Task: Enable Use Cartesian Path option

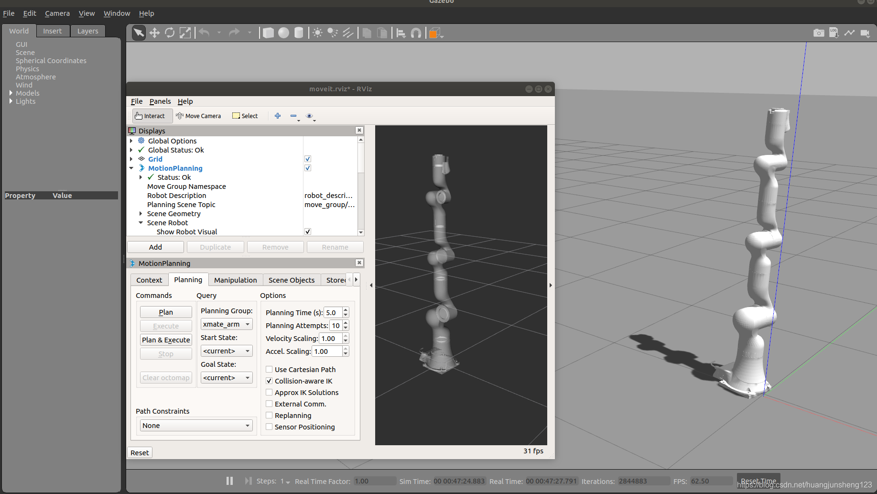Action: point(269,369)
